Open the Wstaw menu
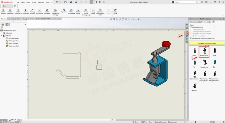The image size is (225, 123). click(34, 2)
